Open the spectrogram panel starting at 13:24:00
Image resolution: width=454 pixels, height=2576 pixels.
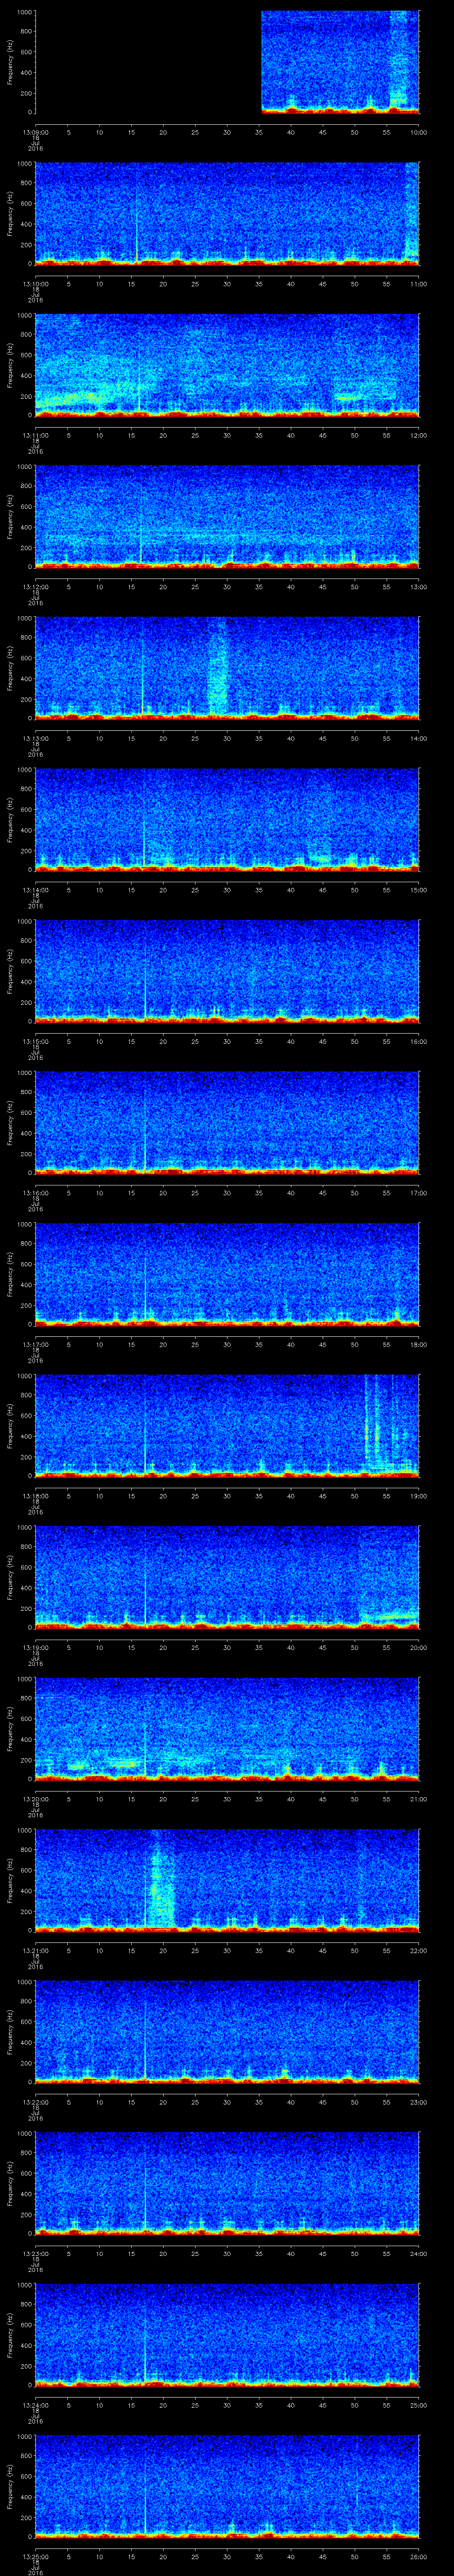[x=227, y=2335]
